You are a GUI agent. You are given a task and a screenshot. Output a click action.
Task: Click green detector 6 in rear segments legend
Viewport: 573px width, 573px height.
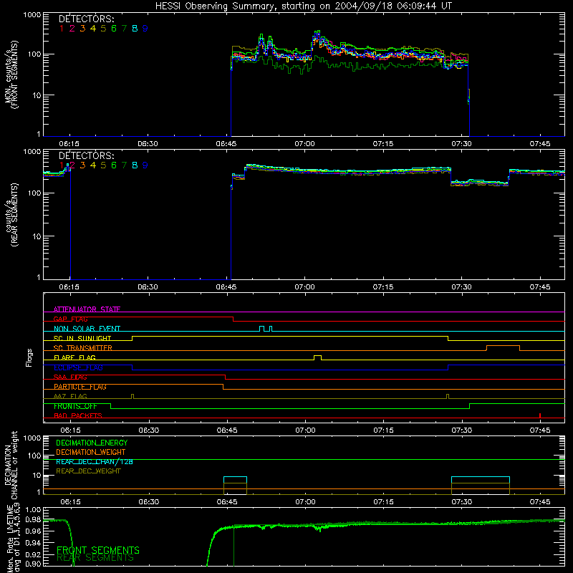pyautogui.click(x=114, y=165)
